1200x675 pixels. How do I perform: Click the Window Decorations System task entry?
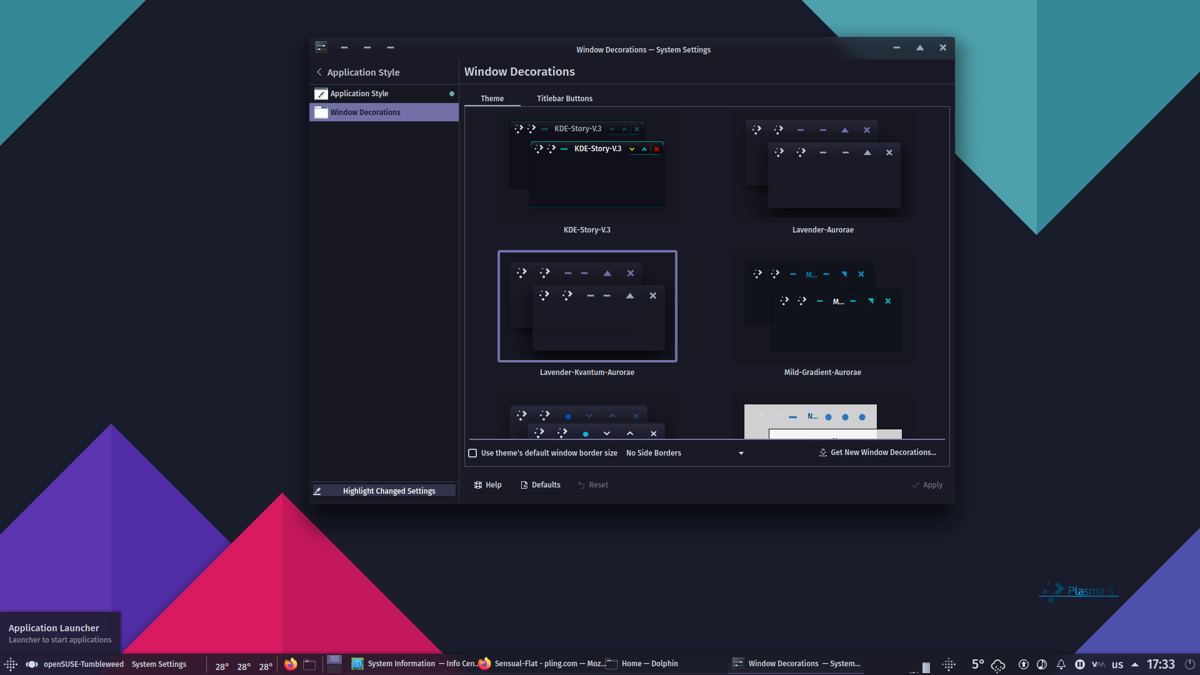tap(797, 664)
